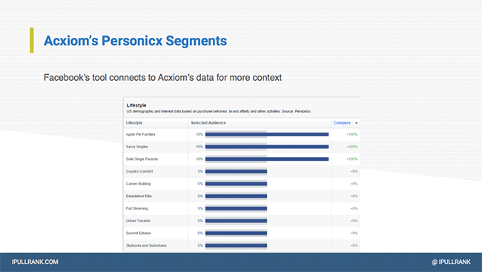Viewport: 482px width, 272px height.
Task: Click the Savvy Singles row label
Action: pos(136,147)
